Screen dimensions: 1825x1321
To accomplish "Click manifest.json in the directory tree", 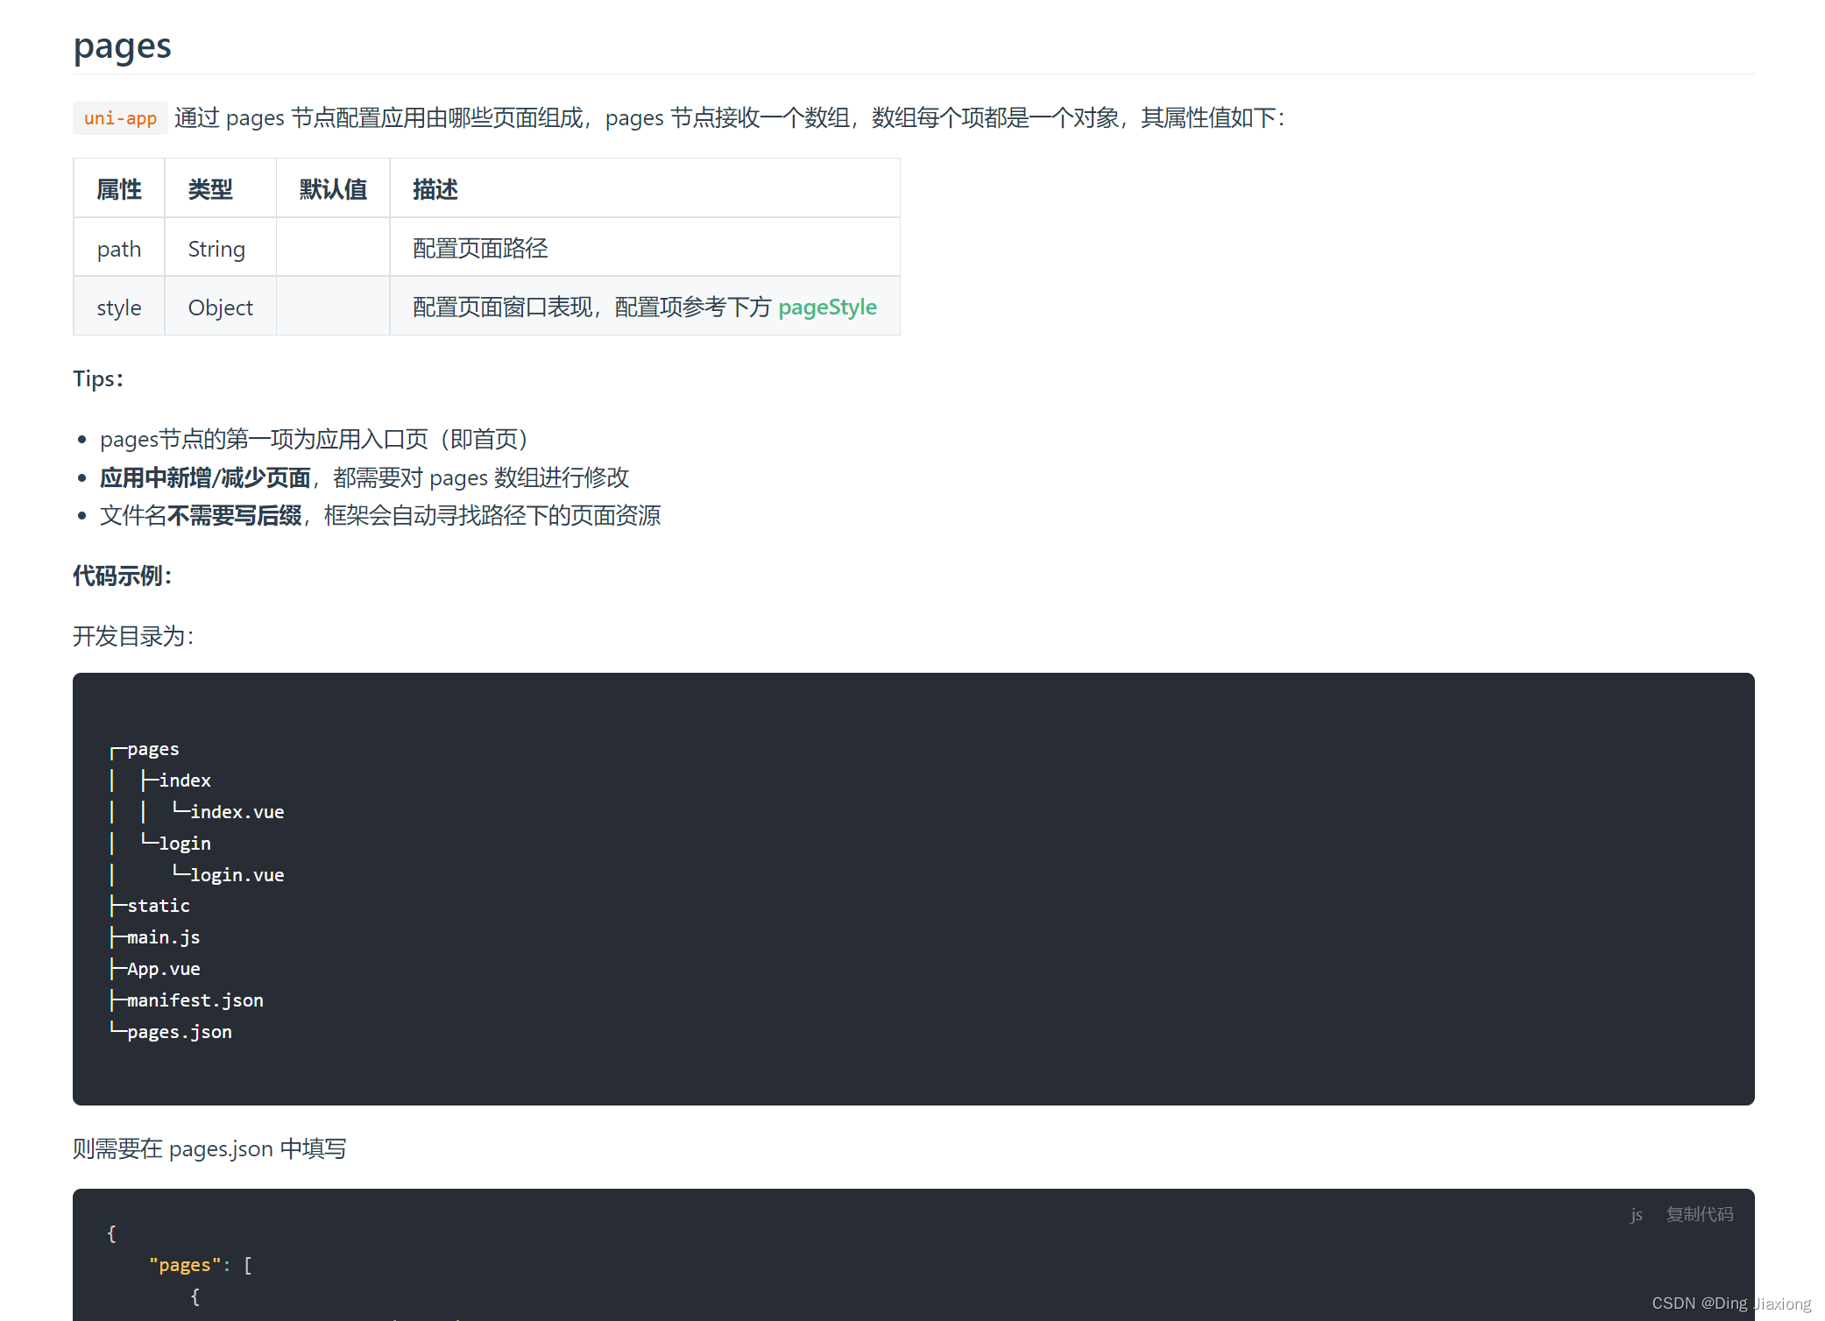I will click(x=195, y=1000).
